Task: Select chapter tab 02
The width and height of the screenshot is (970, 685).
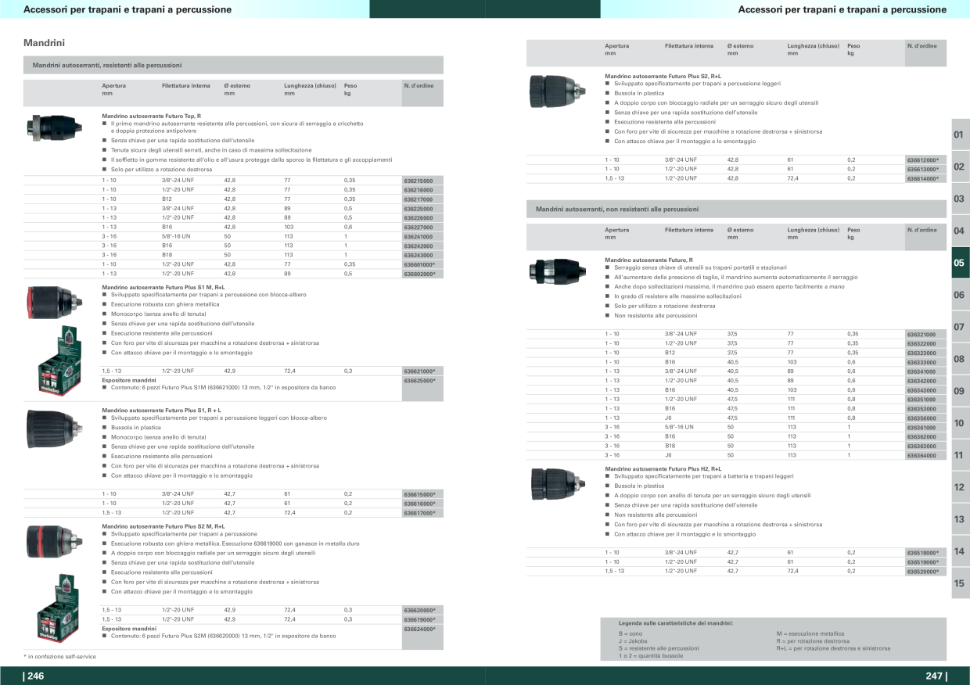Action: click(x=960, y=167)
